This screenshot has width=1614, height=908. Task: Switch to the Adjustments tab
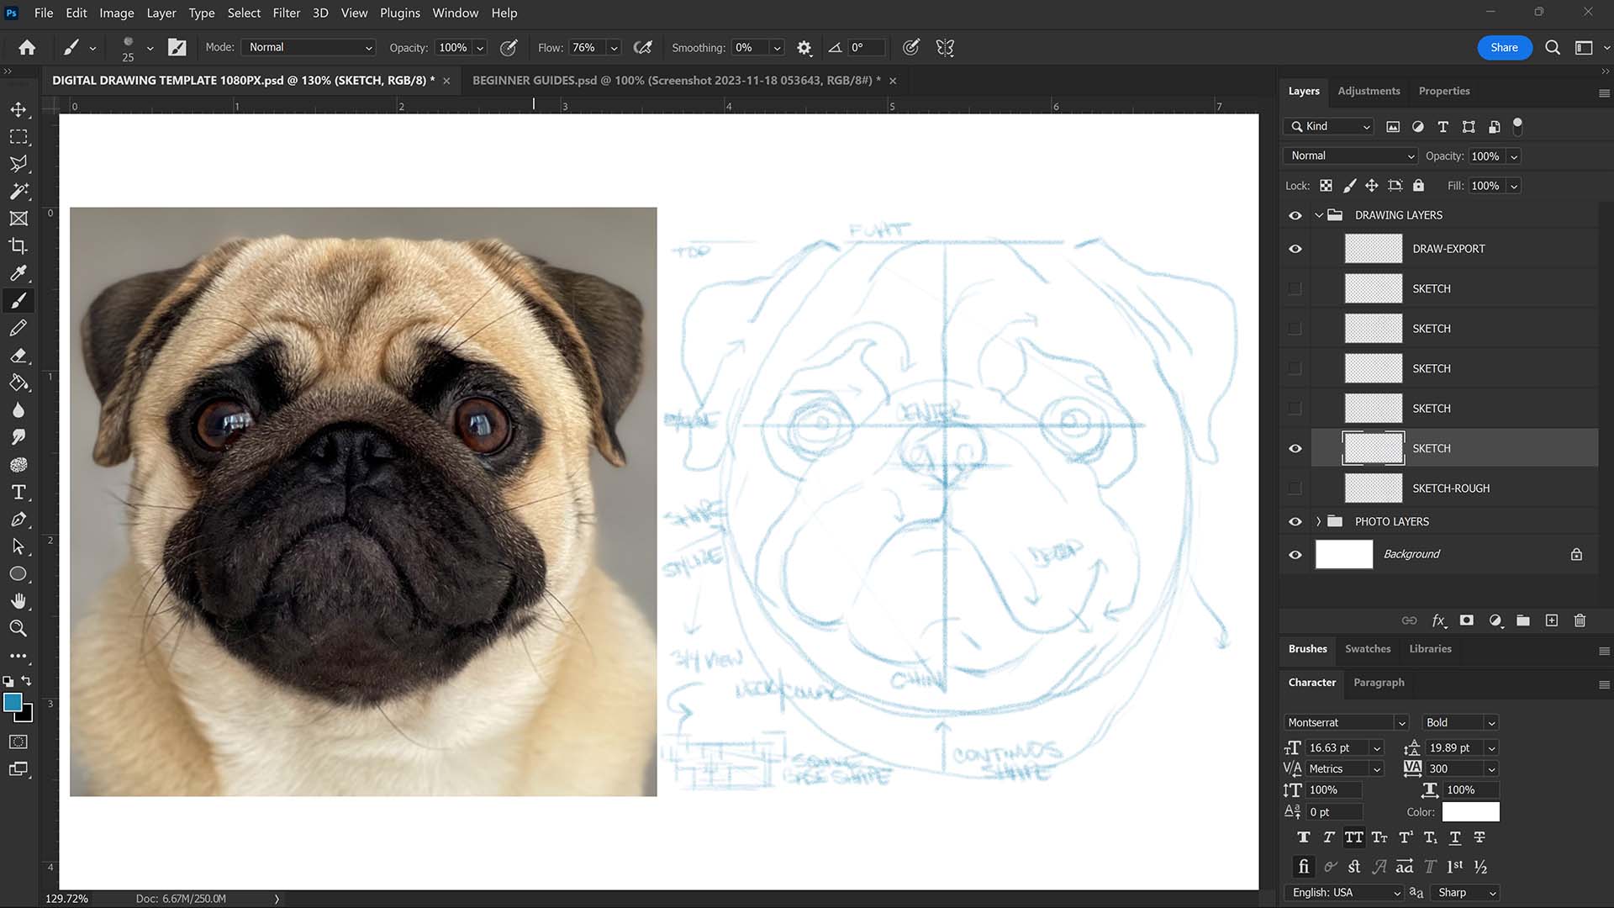point(1369,91)
